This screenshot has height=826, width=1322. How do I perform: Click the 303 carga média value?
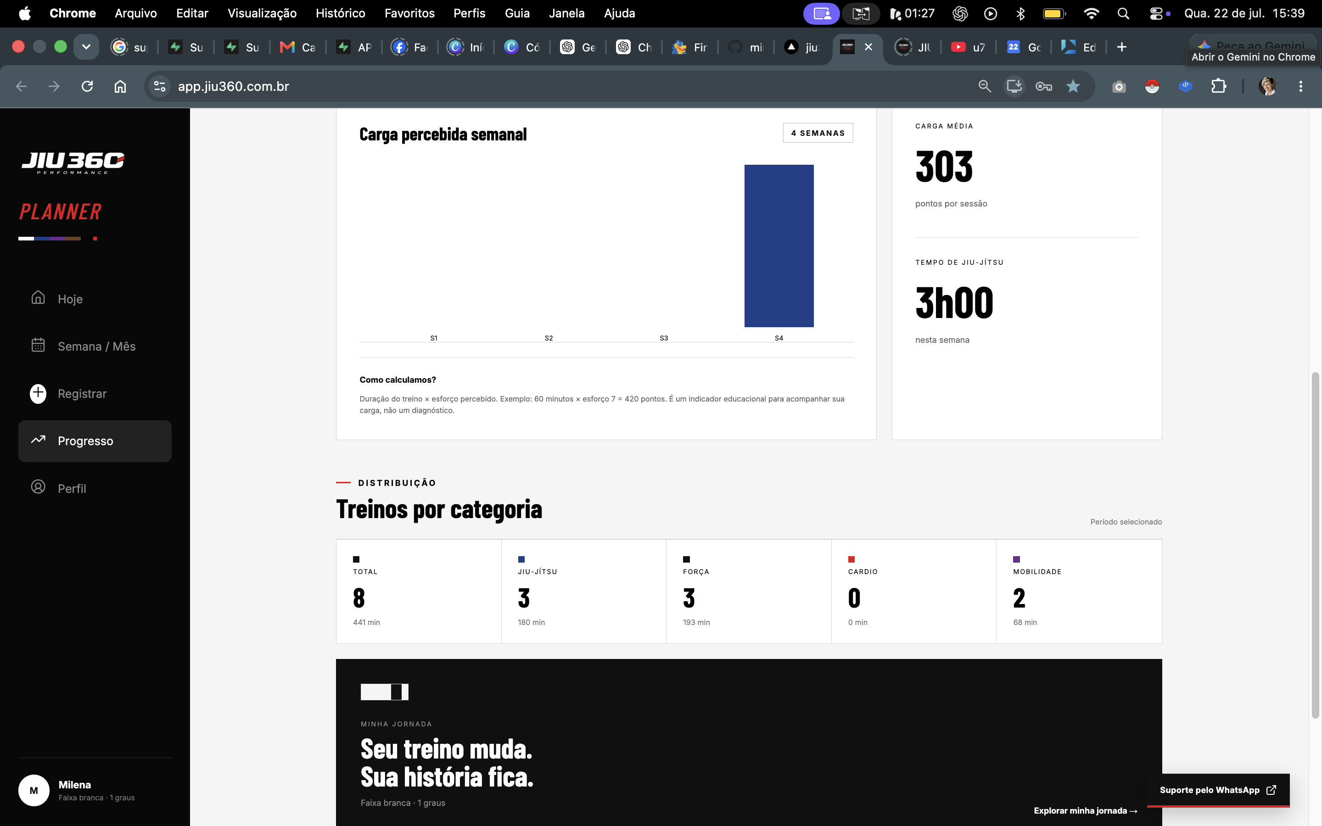[x=944, y=166]
